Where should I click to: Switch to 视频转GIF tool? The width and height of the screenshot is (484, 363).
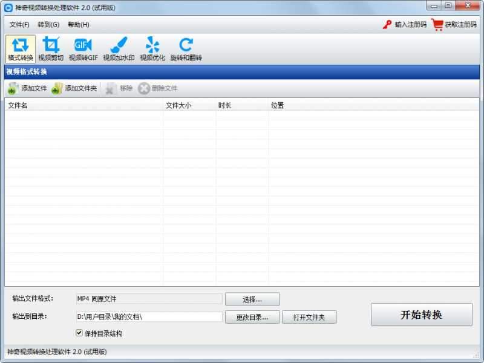point(83,49)
